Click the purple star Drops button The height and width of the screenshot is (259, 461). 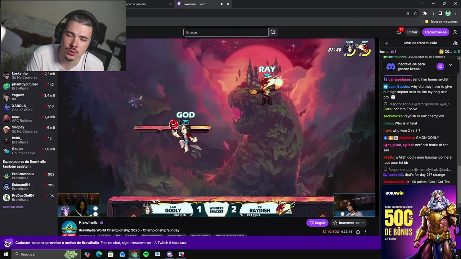coord(440,67)
